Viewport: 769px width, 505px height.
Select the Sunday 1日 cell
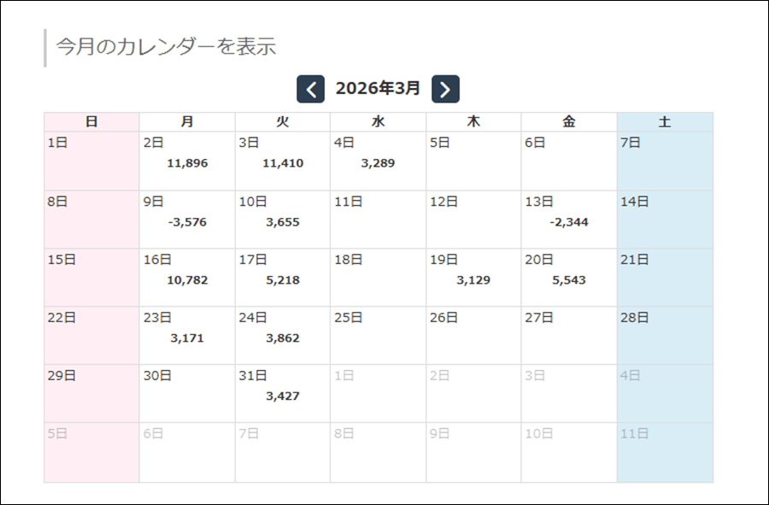[91, 161]
